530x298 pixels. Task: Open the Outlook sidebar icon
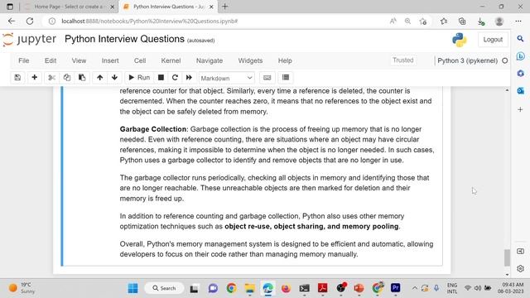pyautogui.click(x=521, y=90)
